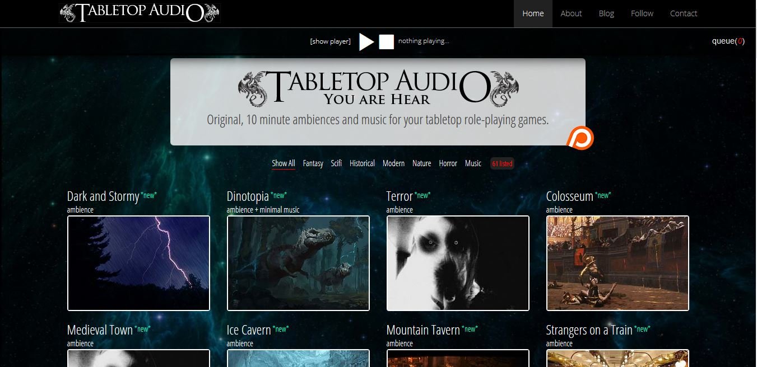The width and height of the screenshot is (757, 367).
Task: Click the play button in player bar
Action: click(x=366, y=41)
